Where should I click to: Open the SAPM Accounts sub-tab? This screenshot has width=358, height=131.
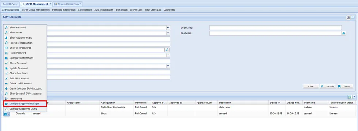tap(11, 10)
